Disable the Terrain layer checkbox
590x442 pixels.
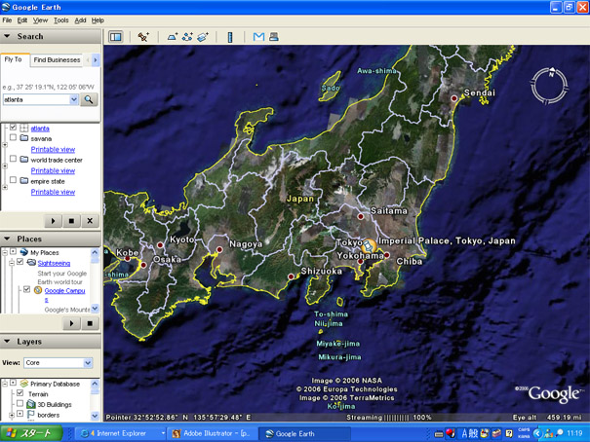(20, 393)
